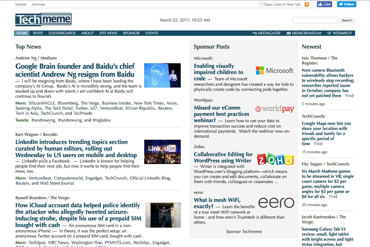Click the orange RSS feed icon
370x247 pixels.
point(307,4)
